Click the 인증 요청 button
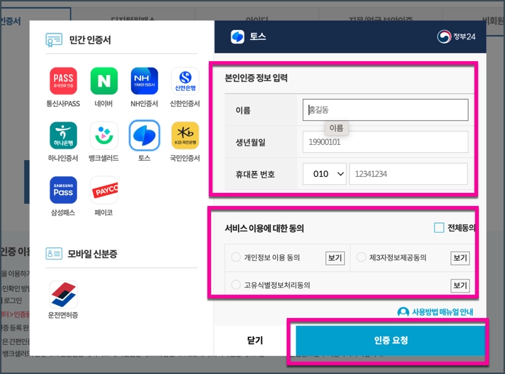 390,341
